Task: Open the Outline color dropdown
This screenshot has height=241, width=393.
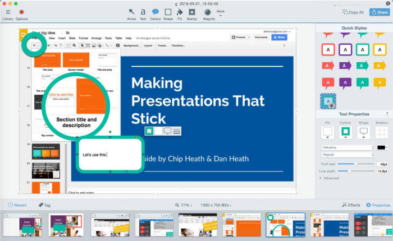Action: [x=345, y=133]
